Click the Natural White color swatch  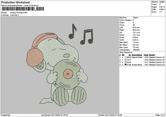pos(126,57)
